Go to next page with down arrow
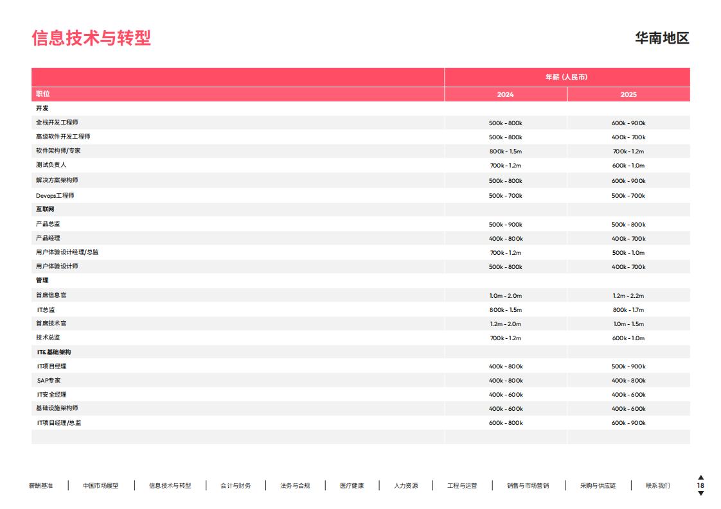 [x=701, y=494]
